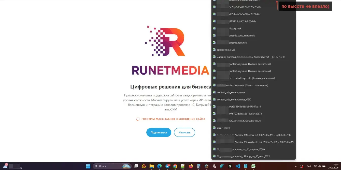Viewport: 341px width, 170px height.
Task: Open the Calculator taskbar icon
Action: tap(199, 166)
